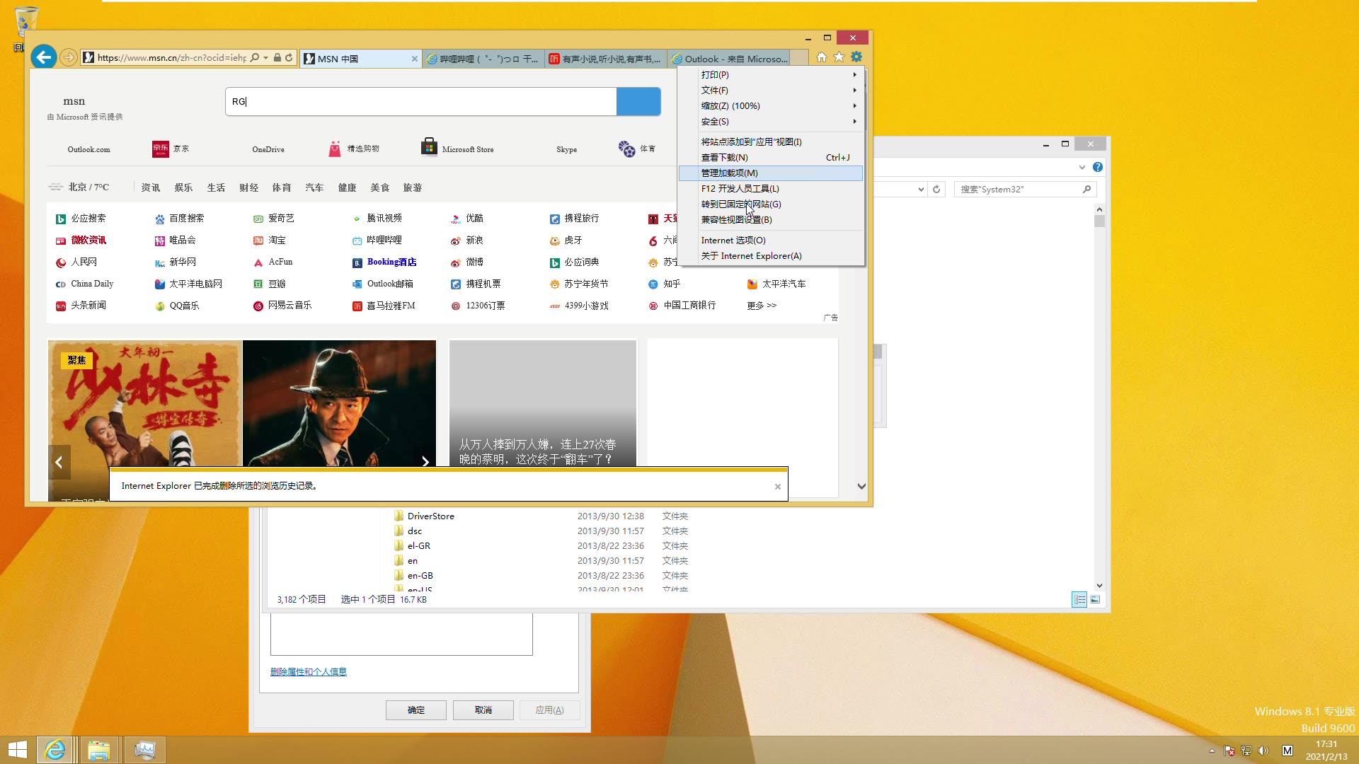Click the Windows Start button
The height and width of the screenshot is (764, 1359).
(x=18, y=750)
